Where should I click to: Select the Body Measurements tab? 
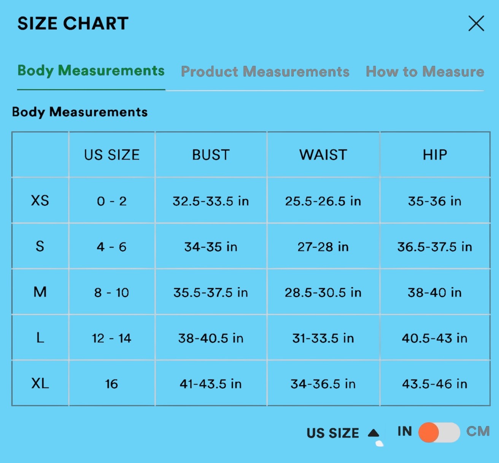(91, 71)
